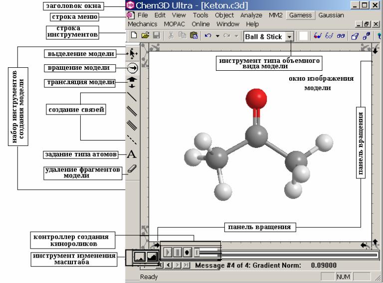Toggle the chromatek stereo glasses view
The height and width of the screenshot is (283, 383).
coord(329,36)
